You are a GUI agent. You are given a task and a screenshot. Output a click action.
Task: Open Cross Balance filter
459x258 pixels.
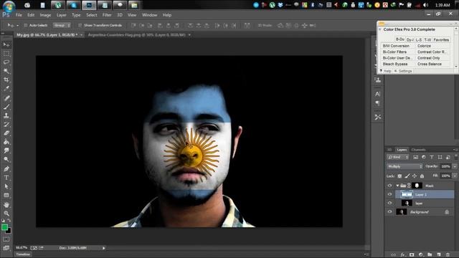(430, 64)
